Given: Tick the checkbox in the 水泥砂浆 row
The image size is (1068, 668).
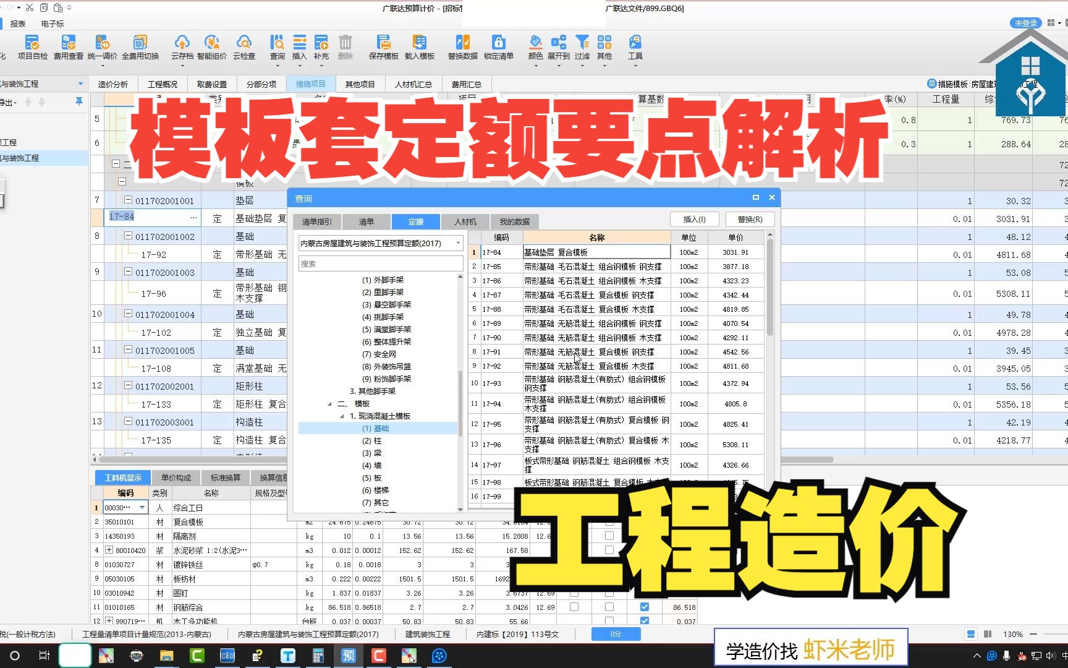Looking at the screenshot, I should coord(609,550).
